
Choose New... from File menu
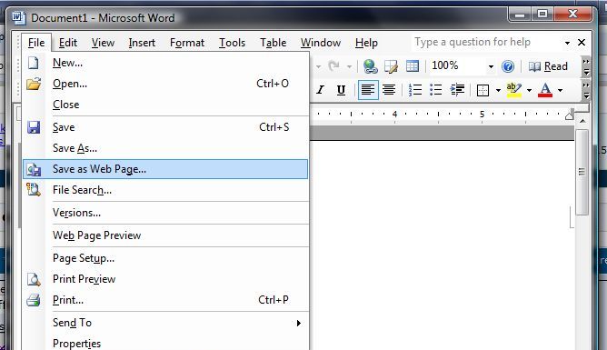point(165,63)
